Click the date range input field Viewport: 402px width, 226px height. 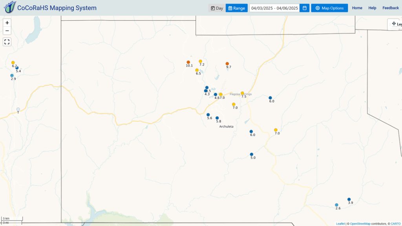click(274, 8)
